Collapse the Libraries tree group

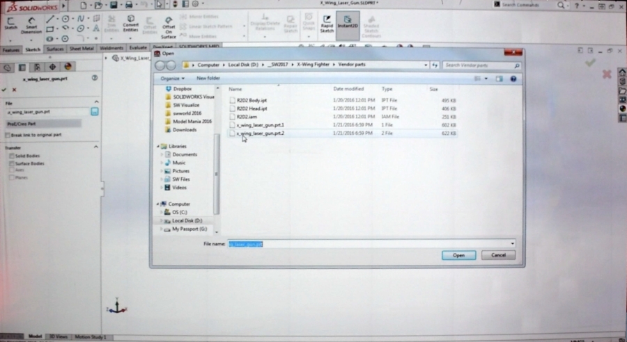coord(158,147)
